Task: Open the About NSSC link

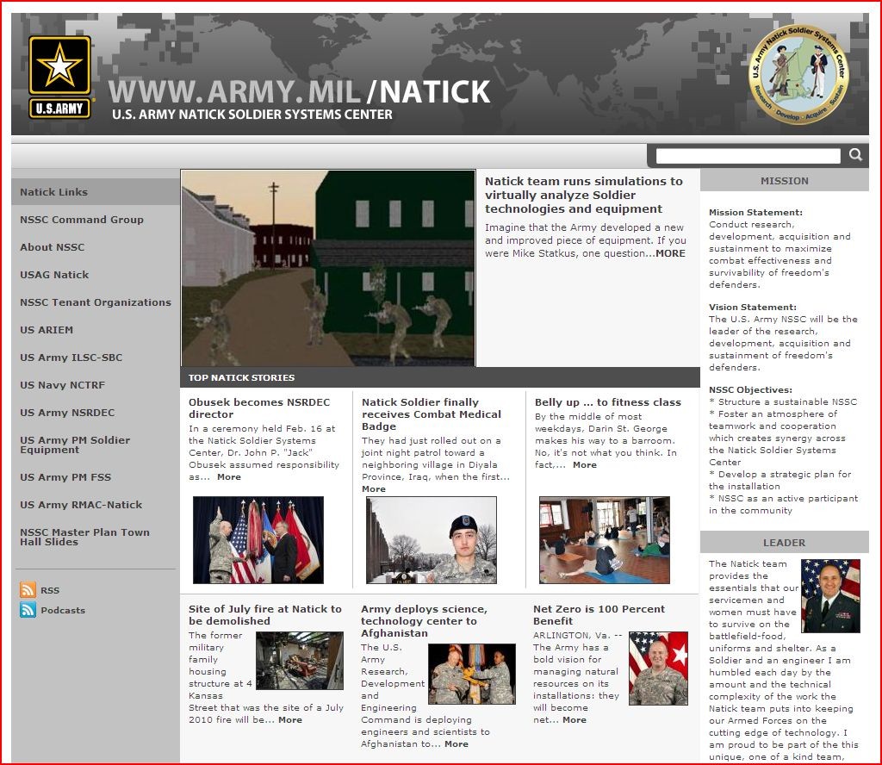Action: [53, 247]
